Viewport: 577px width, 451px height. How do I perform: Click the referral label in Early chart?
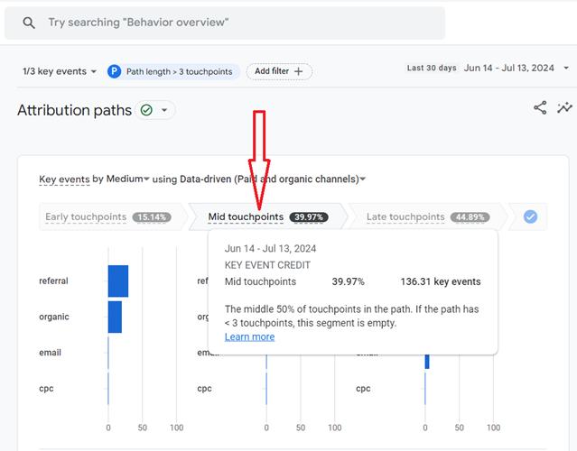coord(53,281)
